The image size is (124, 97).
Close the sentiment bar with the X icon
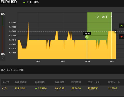click(x=3, y=59)
